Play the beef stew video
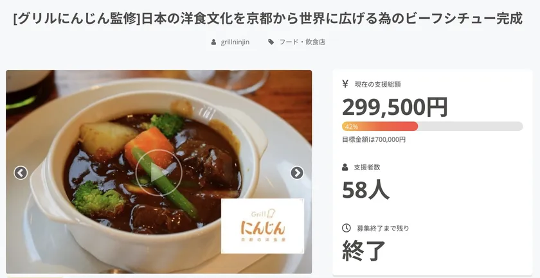 [159, 172]
